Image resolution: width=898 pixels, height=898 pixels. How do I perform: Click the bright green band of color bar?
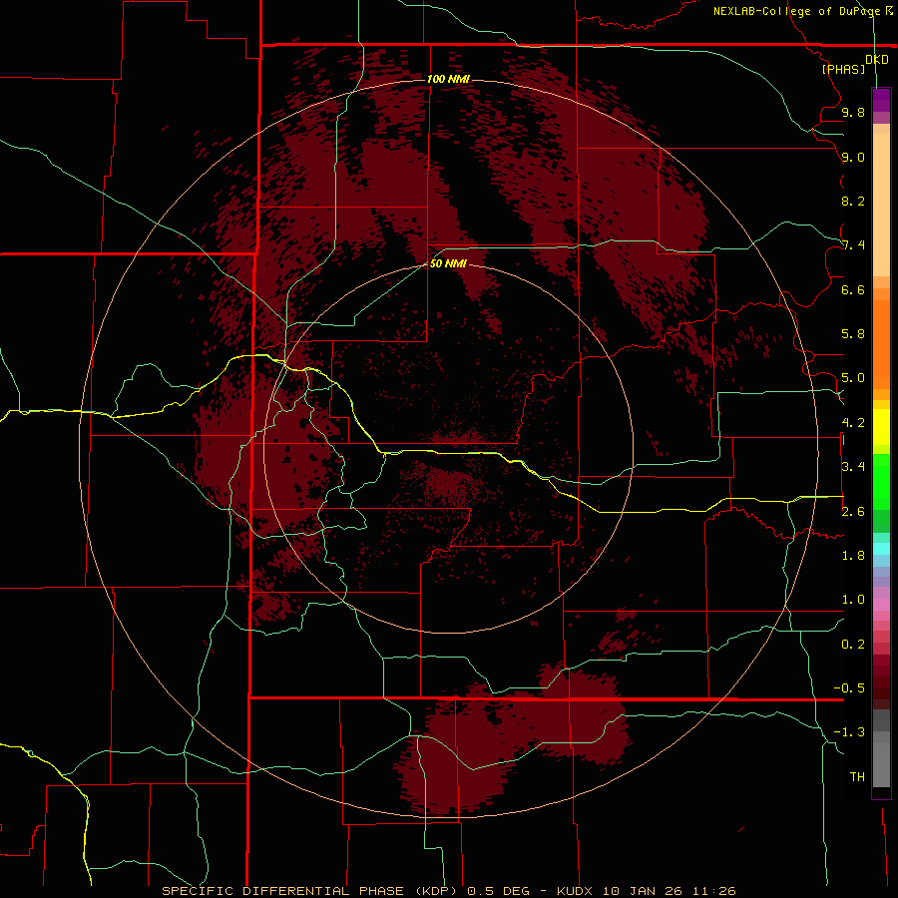[x=881, y=481]
